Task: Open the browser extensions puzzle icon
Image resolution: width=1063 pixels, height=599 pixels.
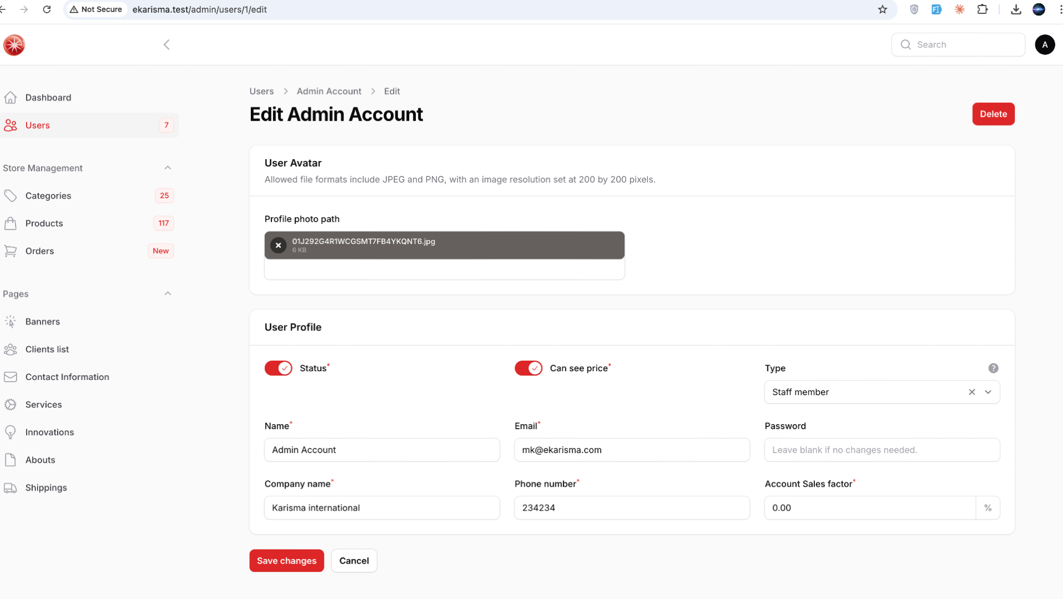Action: pyautogui.click(x=983, y=9)
